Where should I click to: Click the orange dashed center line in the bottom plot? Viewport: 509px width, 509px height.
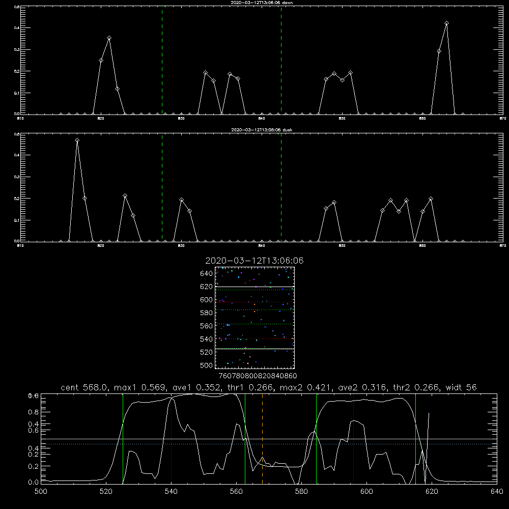coord(262,439)
